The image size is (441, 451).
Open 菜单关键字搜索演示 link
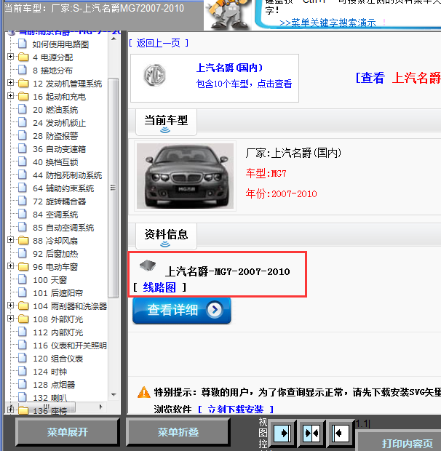327,23
